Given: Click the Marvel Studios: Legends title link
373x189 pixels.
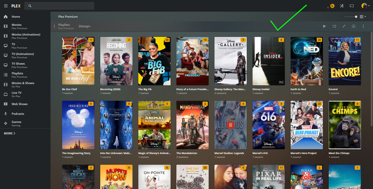Looking at the screenshot, I should point(229,153).
